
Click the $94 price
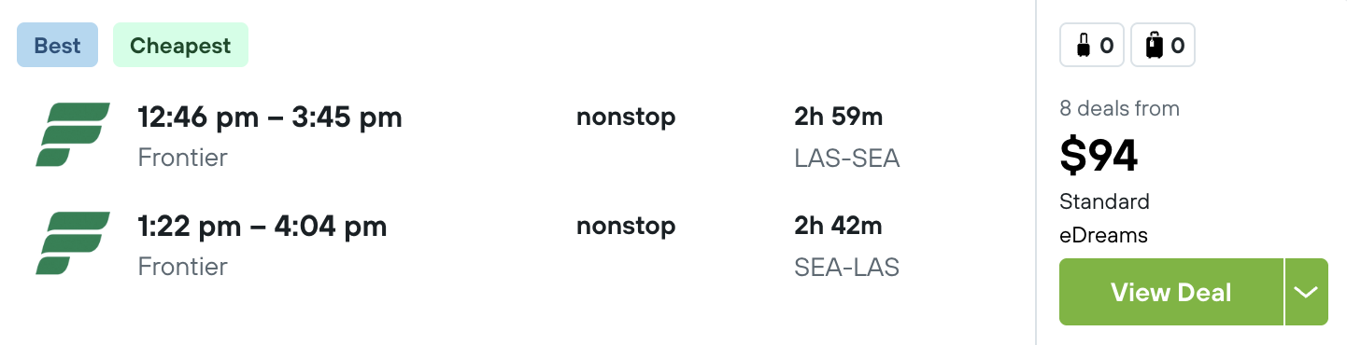pos(1099,155)
